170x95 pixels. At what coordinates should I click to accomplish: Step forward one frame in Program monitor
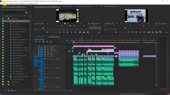tap(140, 32)
